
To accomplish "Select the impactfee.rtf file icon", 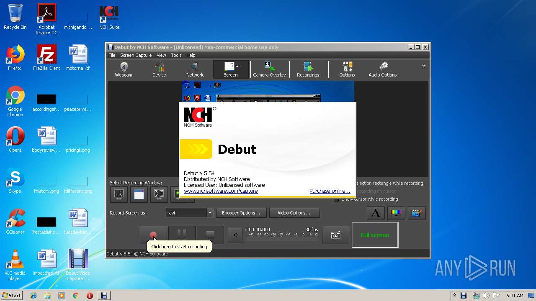I will (46, 263).
